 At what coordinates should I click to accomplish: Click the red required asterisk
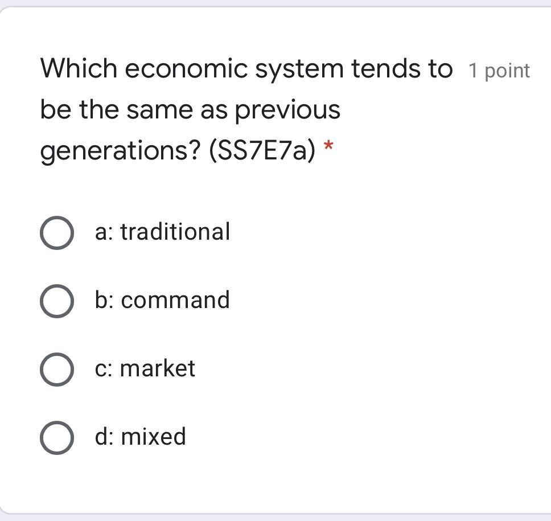(x=328, y=148)
